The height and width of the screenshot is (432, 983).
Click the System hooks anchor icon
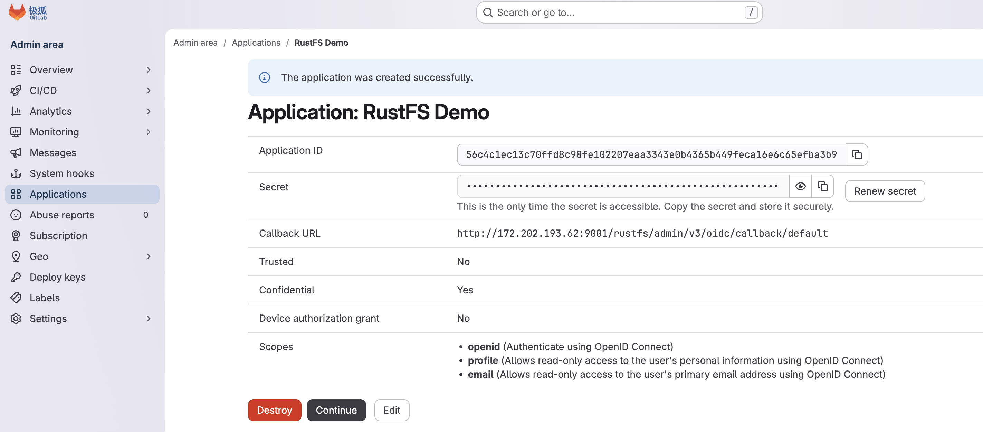click(x=16, y=173)
